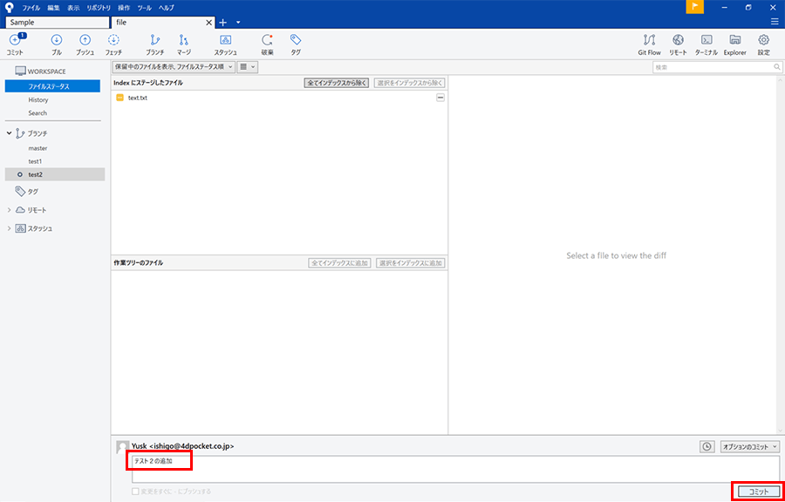
Task: Close the file tab
Action: tap(209, 23)
